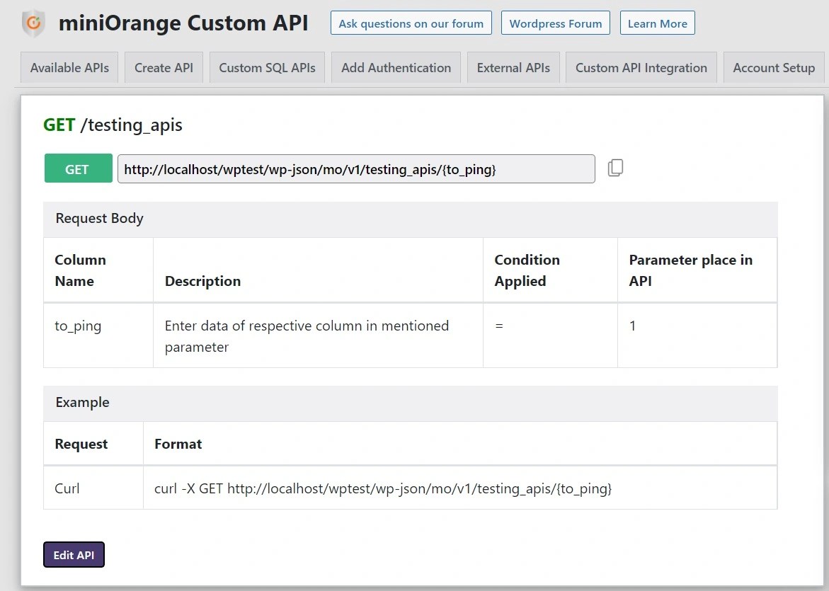Go to the Account Setup tab
This screenshot has height=591, width=829.
(774, 67)
